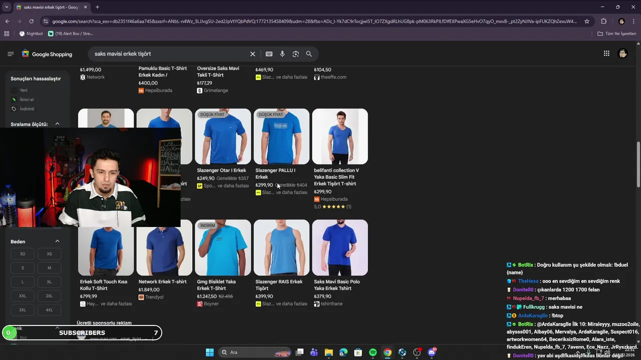Click the magnifier search button

[309, 54]
